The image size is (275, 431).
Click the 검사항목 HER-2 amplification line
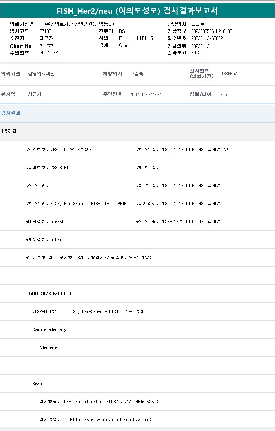99,401
